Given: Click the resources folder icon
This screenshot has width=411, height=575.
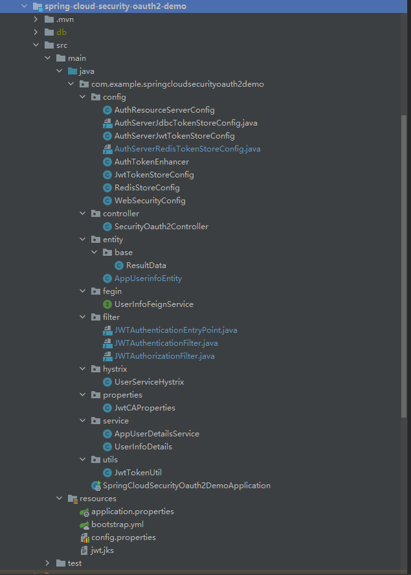Looking at the screenshot, I should point(72,499).
